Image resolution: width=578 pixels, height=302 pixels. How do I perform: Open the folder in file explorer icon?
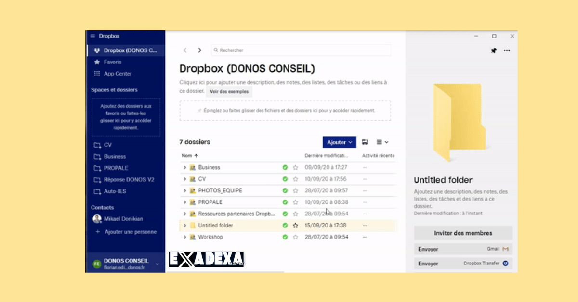pos(365,142)
